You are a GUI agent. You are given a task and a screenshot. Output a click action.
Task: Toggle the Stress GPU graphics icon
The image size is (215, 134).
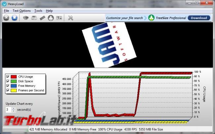[59, 18]
